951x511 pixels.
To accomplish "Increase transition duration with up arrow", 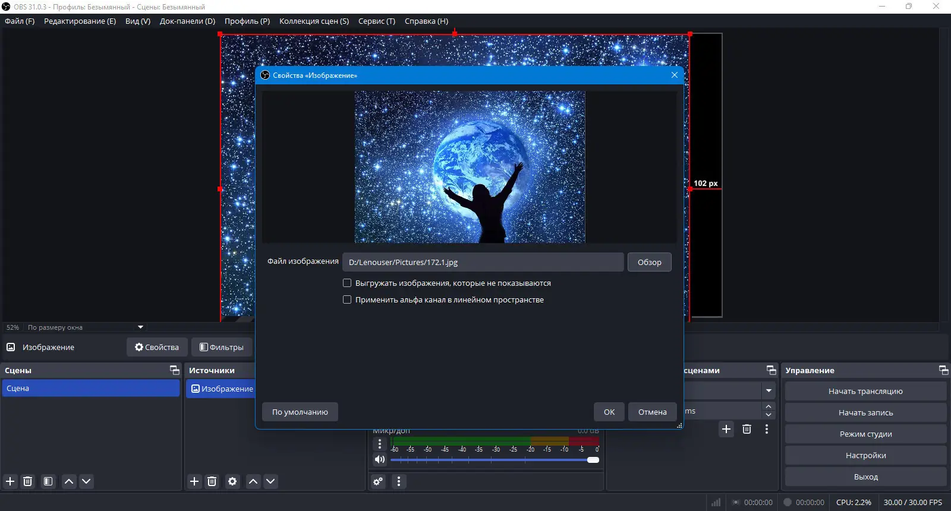I will tap(769, 406).
